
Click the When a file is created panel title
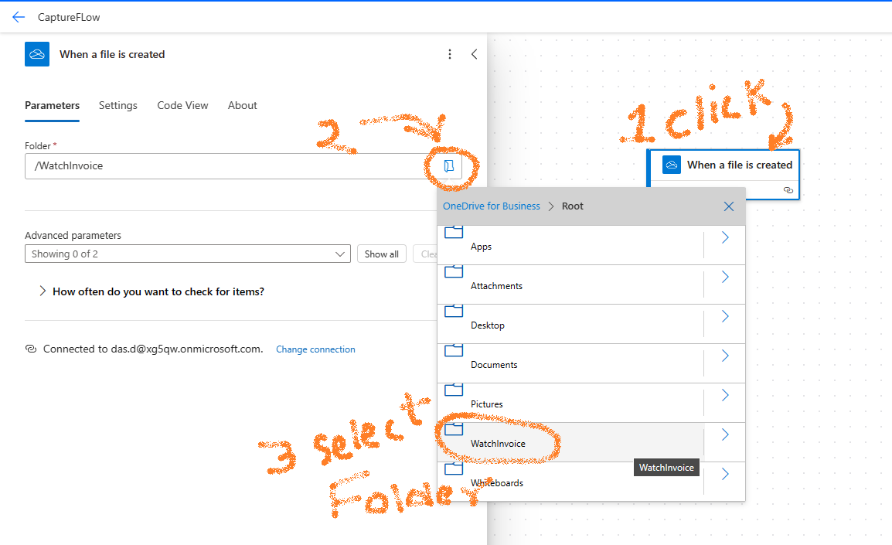click(x=112, y=54)
